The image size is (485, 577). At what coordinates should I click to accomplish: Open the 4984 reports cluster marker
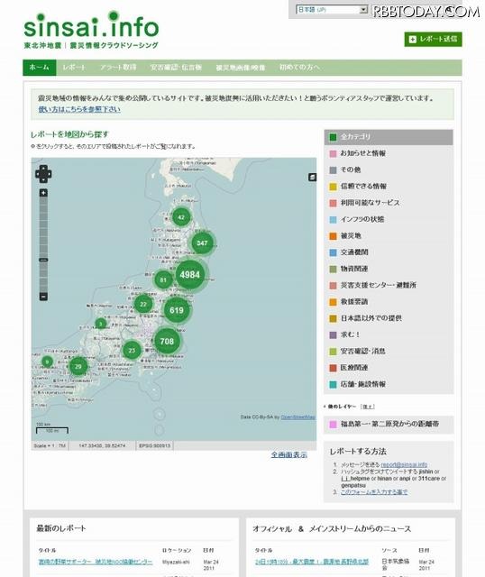(190, 275)
